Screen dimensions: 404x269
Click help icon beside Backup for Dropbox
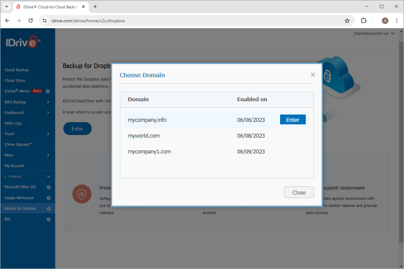(48, 209)
